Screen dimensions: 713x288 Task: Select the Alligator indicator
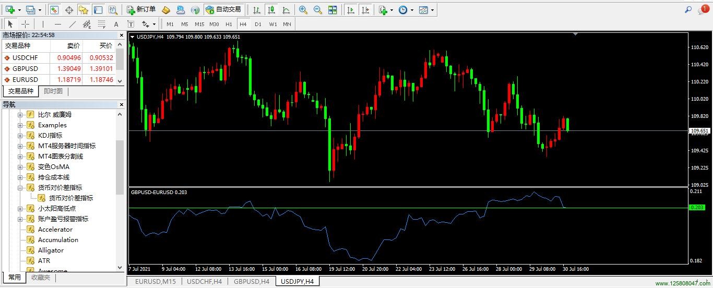pyautogui.click(x=51, y=250)
